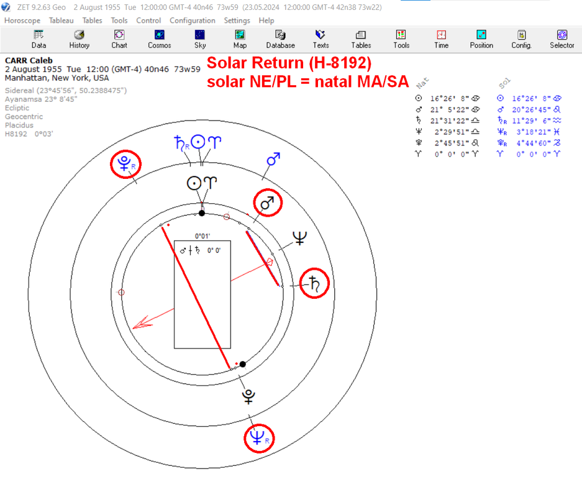Click the ZET application title bar icon
This screenshot has width=582, height=497.
point(6,7)
